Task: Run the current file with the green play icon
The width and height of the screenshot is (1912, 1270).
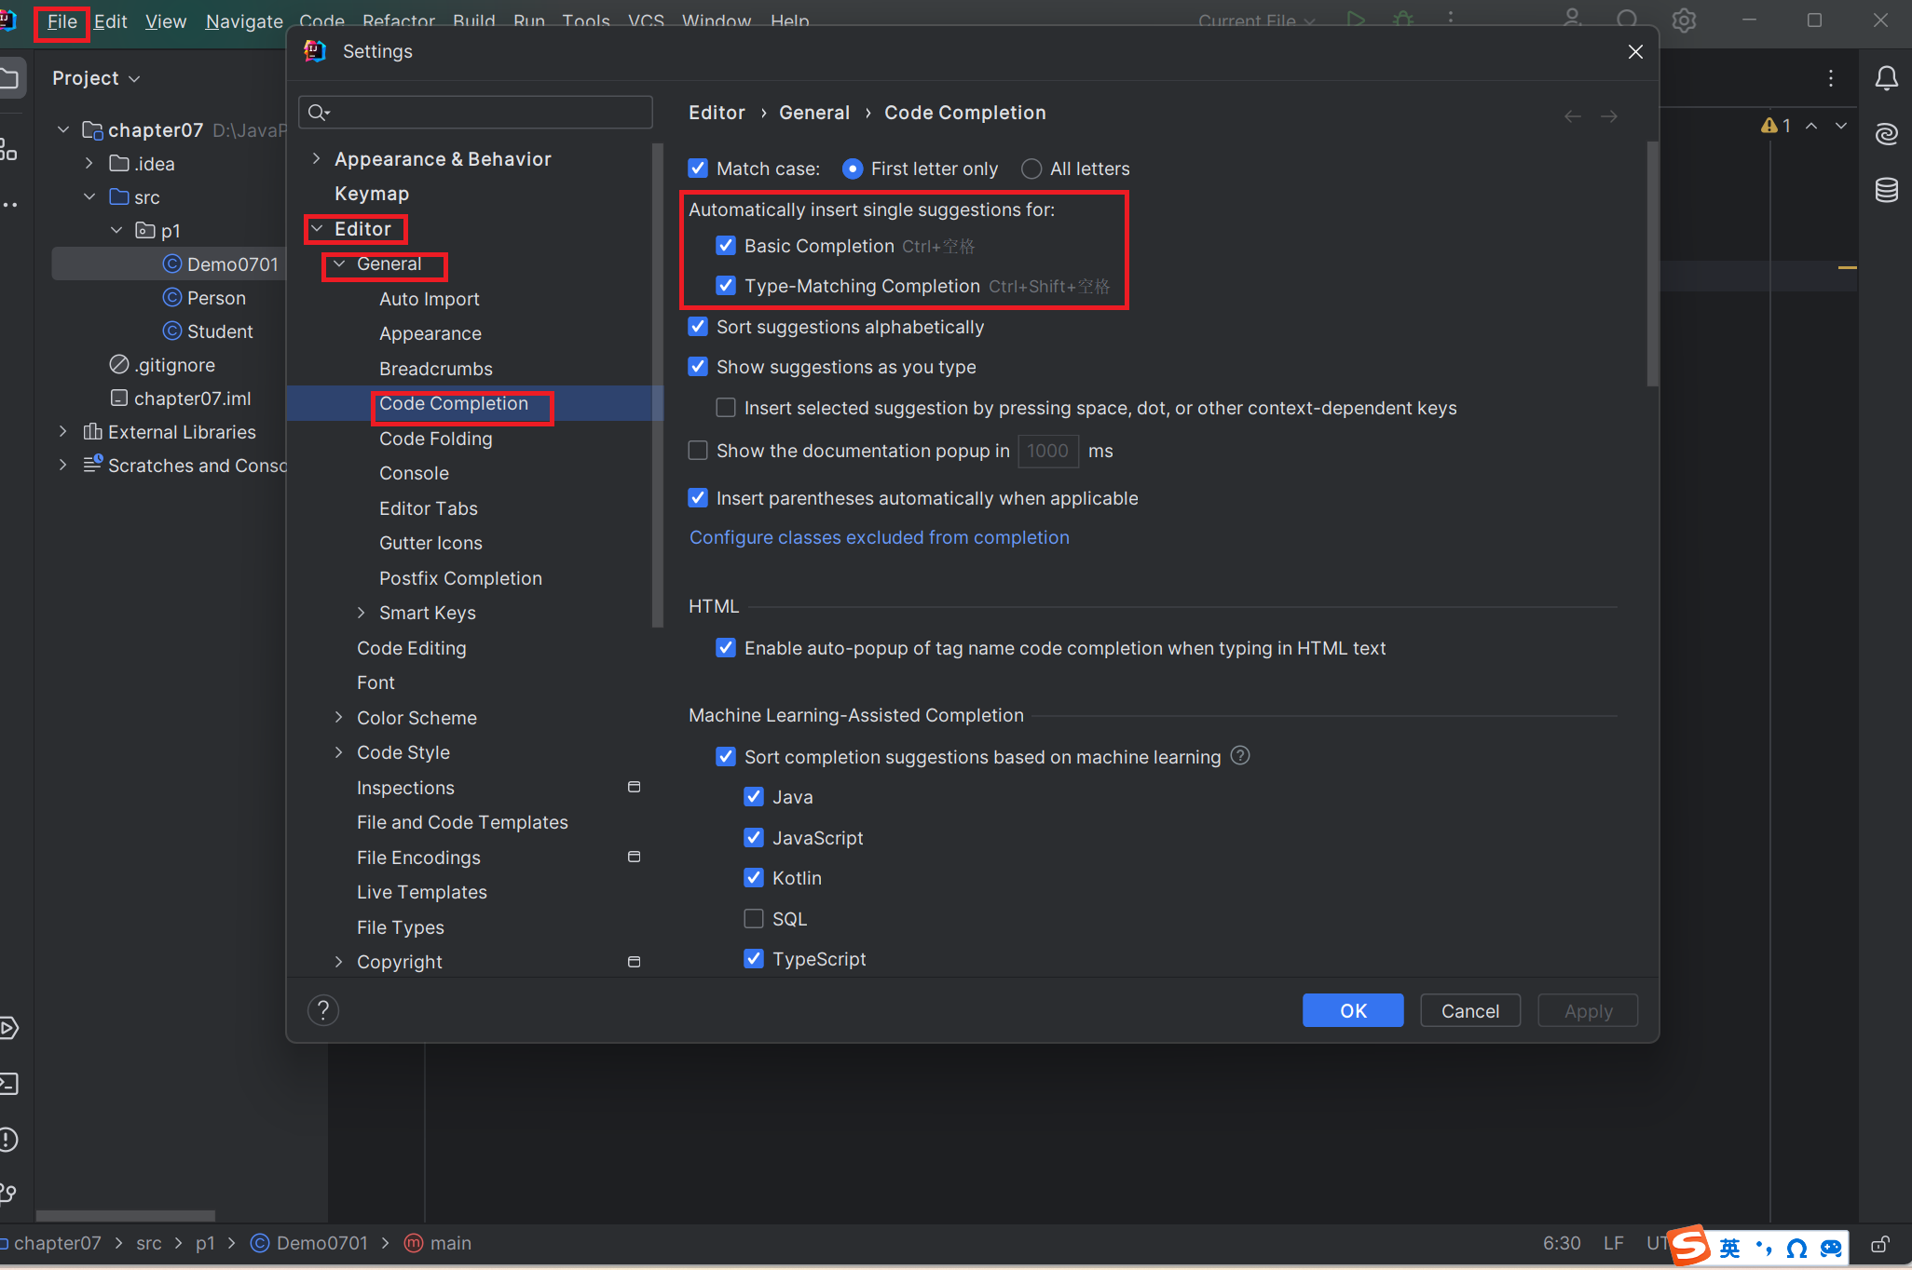Action: click(x=1357, y=20)
